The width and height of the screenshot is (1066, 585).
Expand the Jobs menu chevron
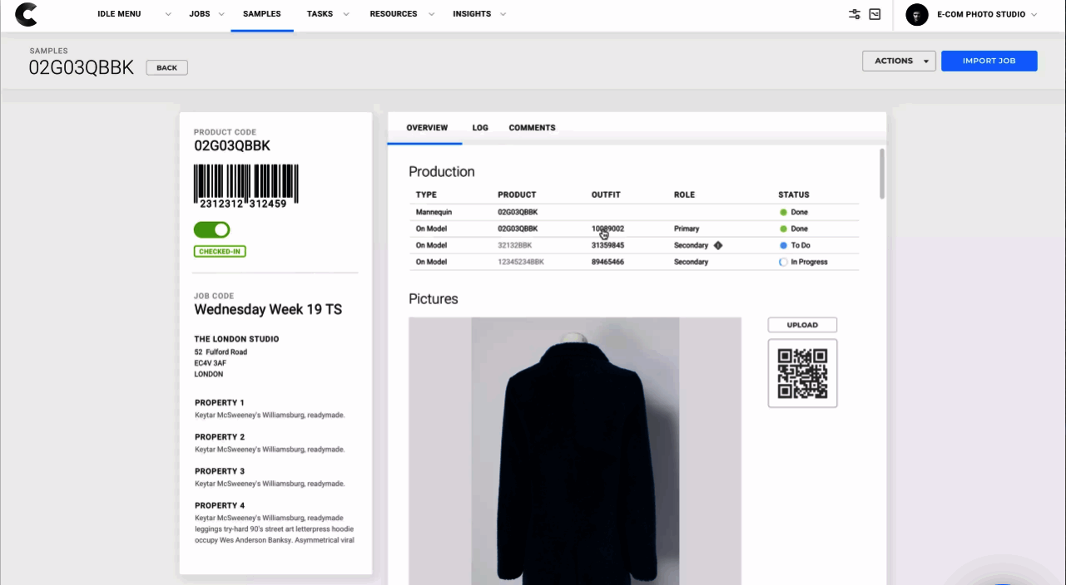pyautogui.click(x=220, y=14)
